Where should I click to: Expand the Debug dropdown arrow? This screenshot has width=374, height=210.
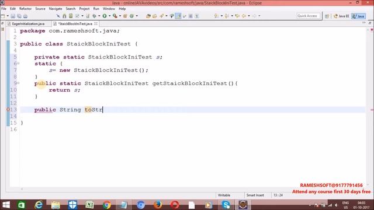[99, 16]
